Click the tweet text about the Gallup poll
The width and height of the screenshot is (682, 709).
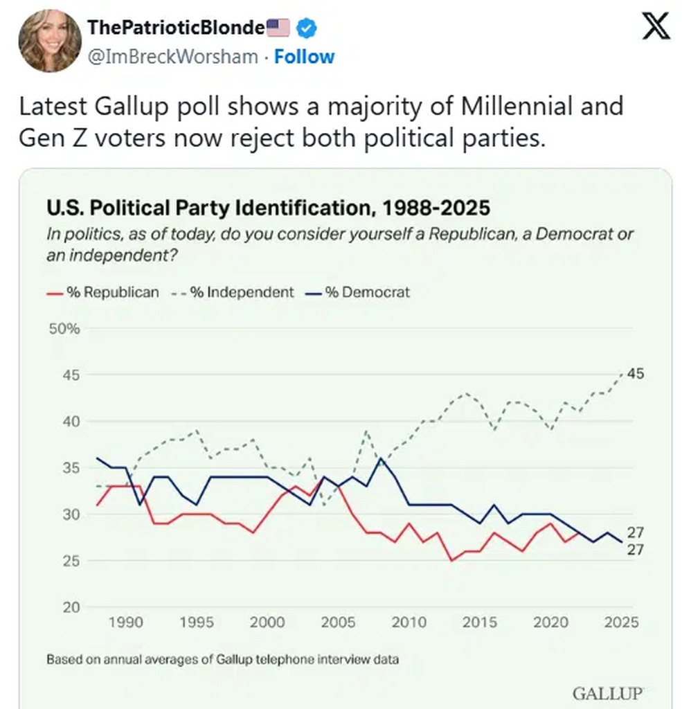click(321, 122)
